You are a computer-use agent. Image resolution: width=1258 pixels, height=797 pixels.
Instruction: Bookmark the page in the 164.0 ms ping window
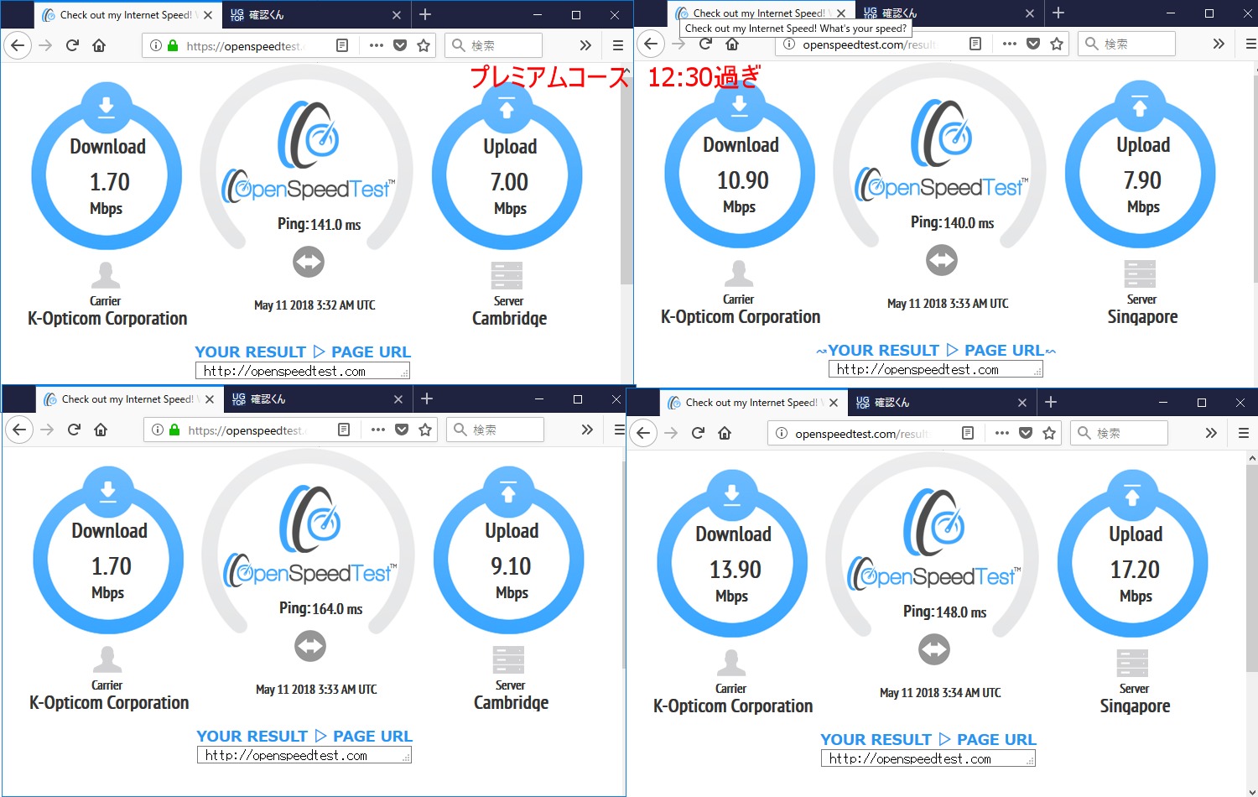[425, 430]
